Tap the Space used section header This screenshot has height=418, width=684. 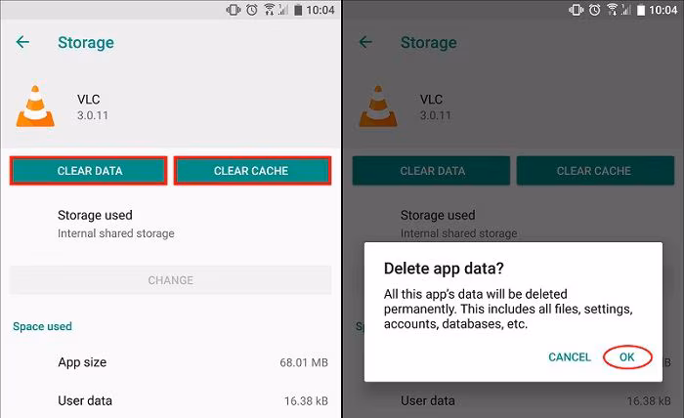(x=42, y=326)
